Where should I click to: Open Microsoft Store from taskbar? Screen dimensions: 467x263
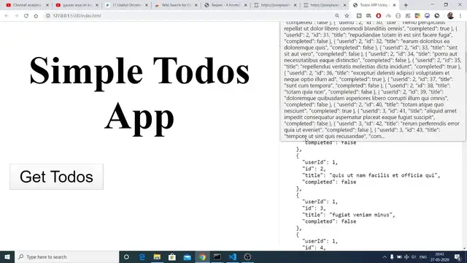[x=172, y=256]
